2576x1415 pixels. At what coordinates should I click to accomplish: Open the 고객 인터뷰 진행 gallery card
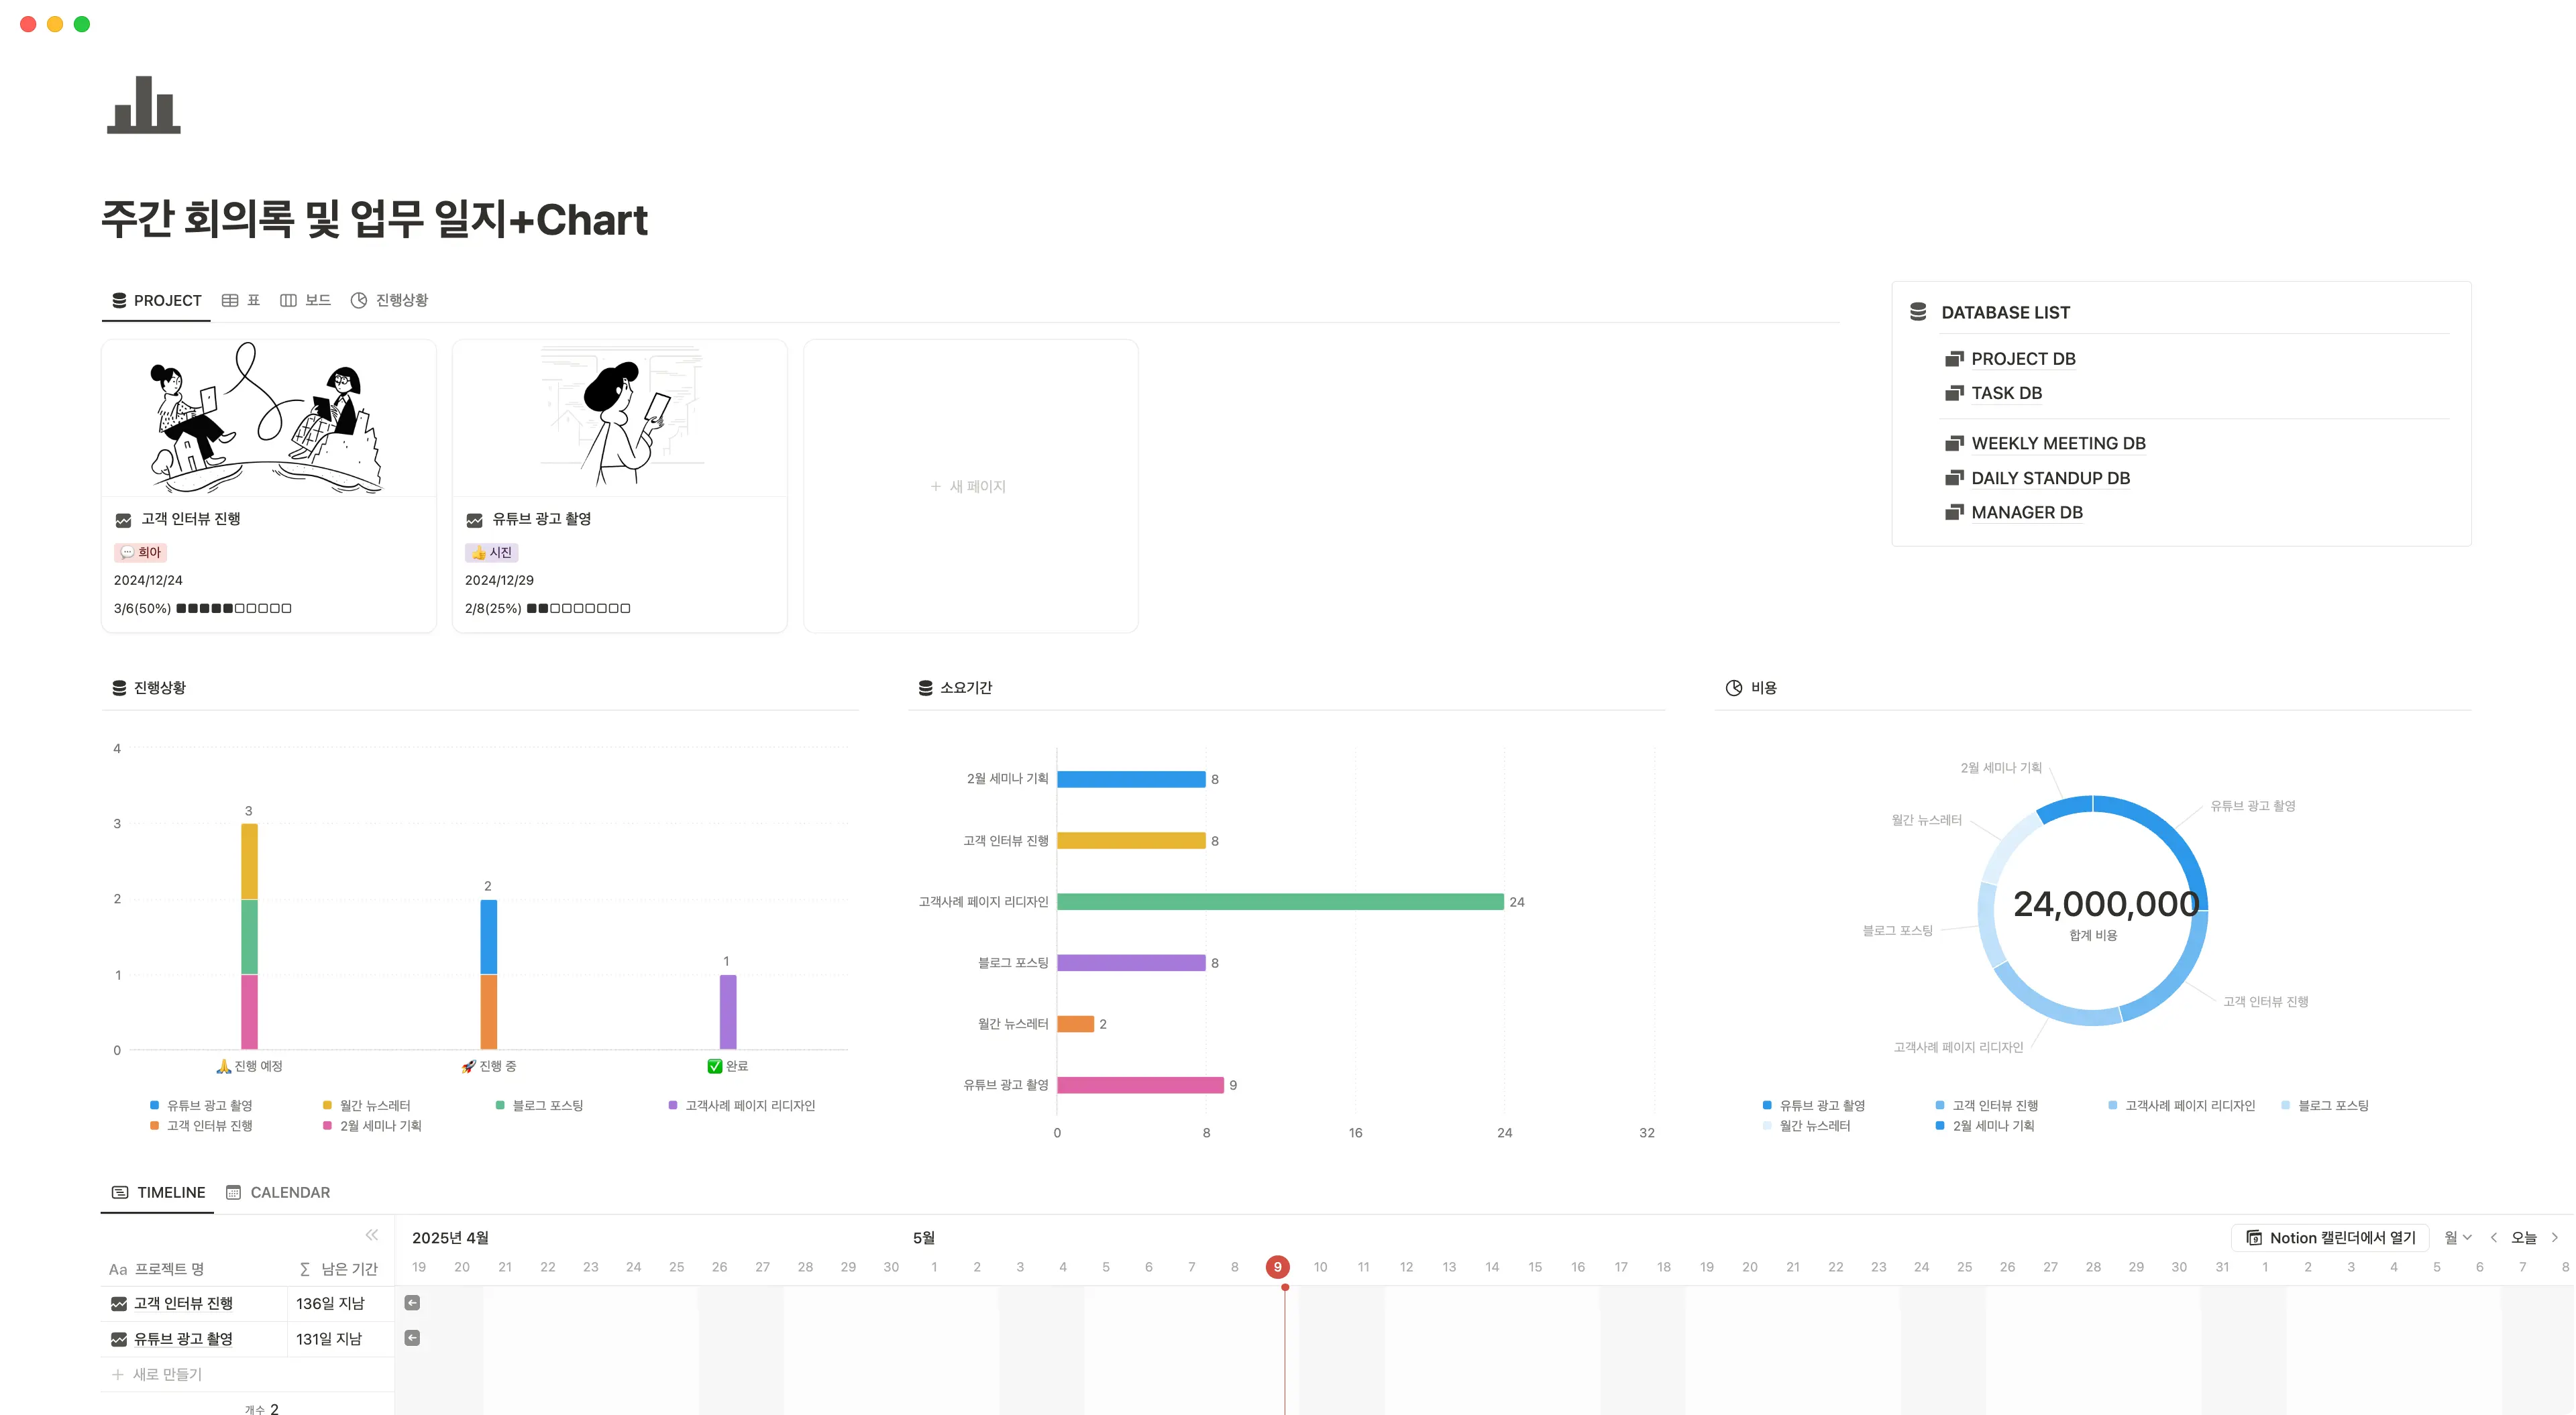pyautogui.click(x=268, y=485)
